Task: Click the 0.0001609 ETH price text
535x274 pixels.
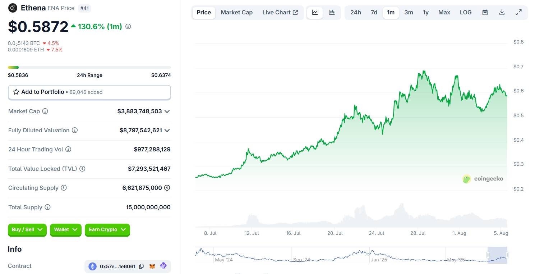Action: tap(25, 50)
